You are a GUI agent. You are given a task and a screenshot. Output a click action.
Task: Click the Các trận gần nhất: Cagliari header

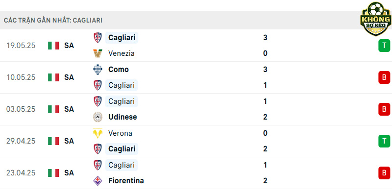(x=53, y=21)
